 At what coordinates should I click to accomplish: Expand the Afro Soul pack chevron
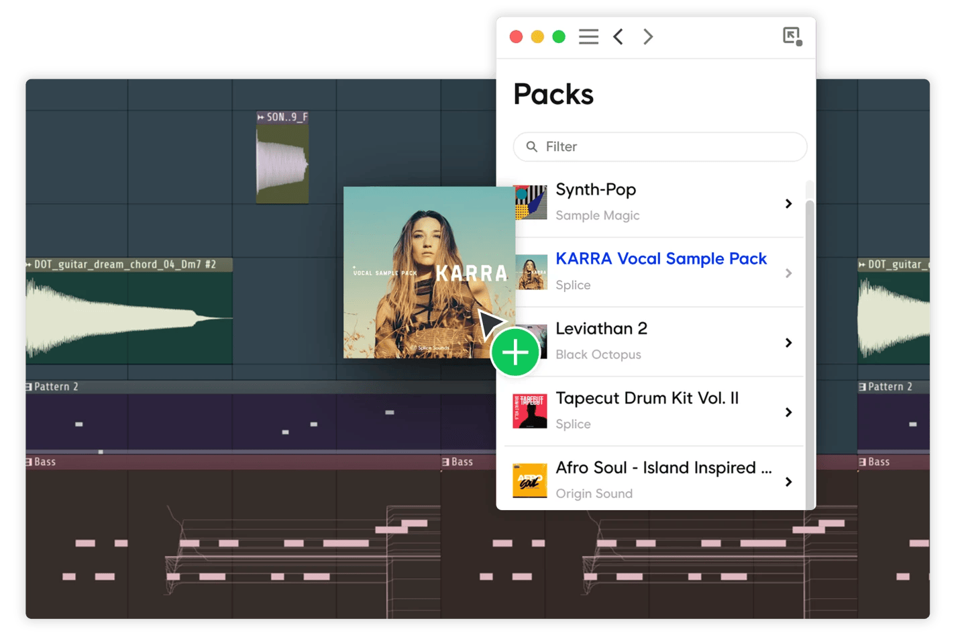pyautogui.click(x=788, y=482)
